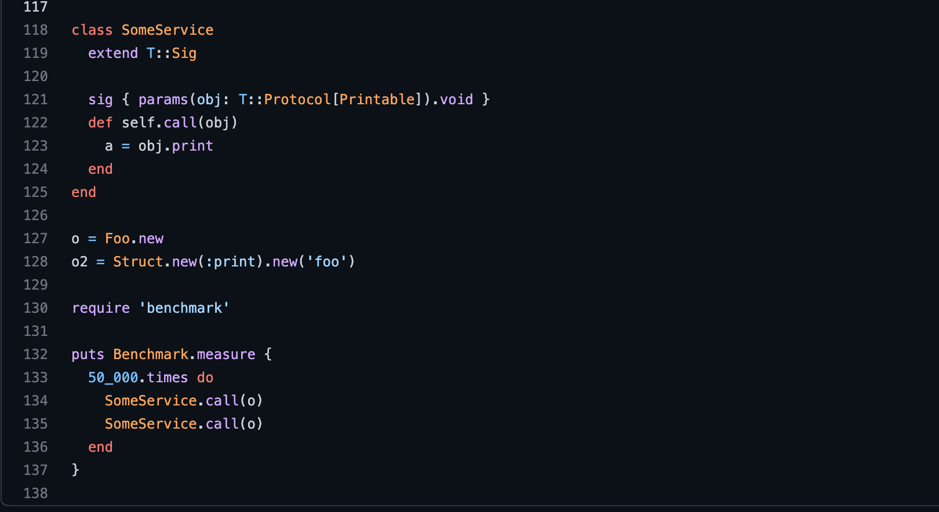Viewport: 939px width, 512px height.
Task: Click the SomeService class name
Action: (x=167, y=30)
